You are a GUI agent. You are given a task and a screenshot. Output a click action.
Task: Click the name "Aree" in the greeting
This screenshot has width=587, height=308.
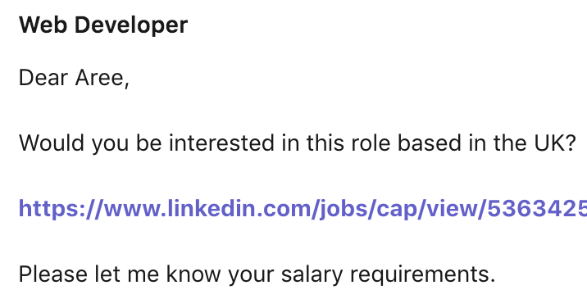[x=99, y=78]
